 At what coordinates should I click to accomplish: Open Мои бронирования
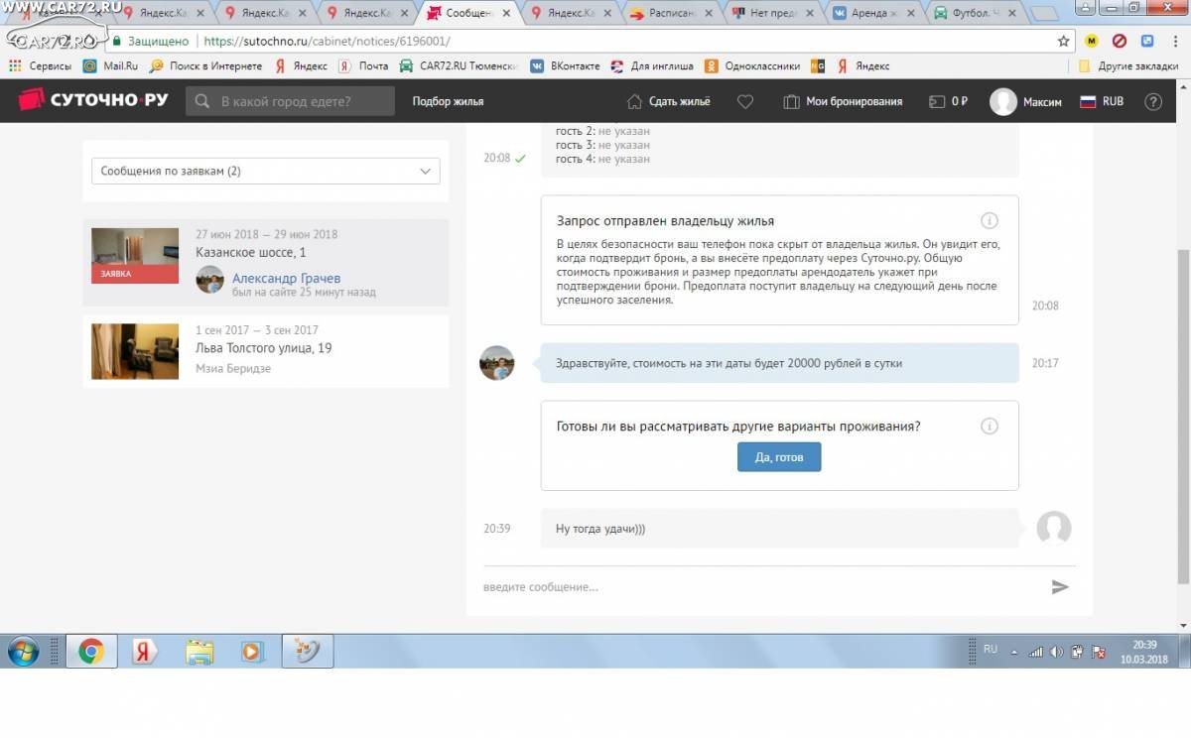click(843, 101)
